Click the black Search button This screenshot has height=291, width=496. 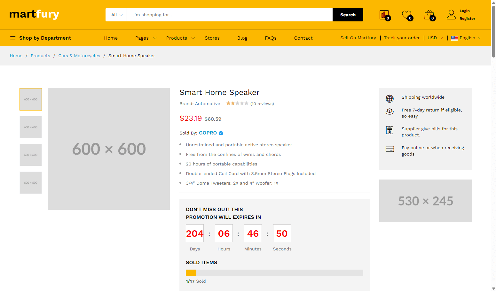tap(348, 15)
